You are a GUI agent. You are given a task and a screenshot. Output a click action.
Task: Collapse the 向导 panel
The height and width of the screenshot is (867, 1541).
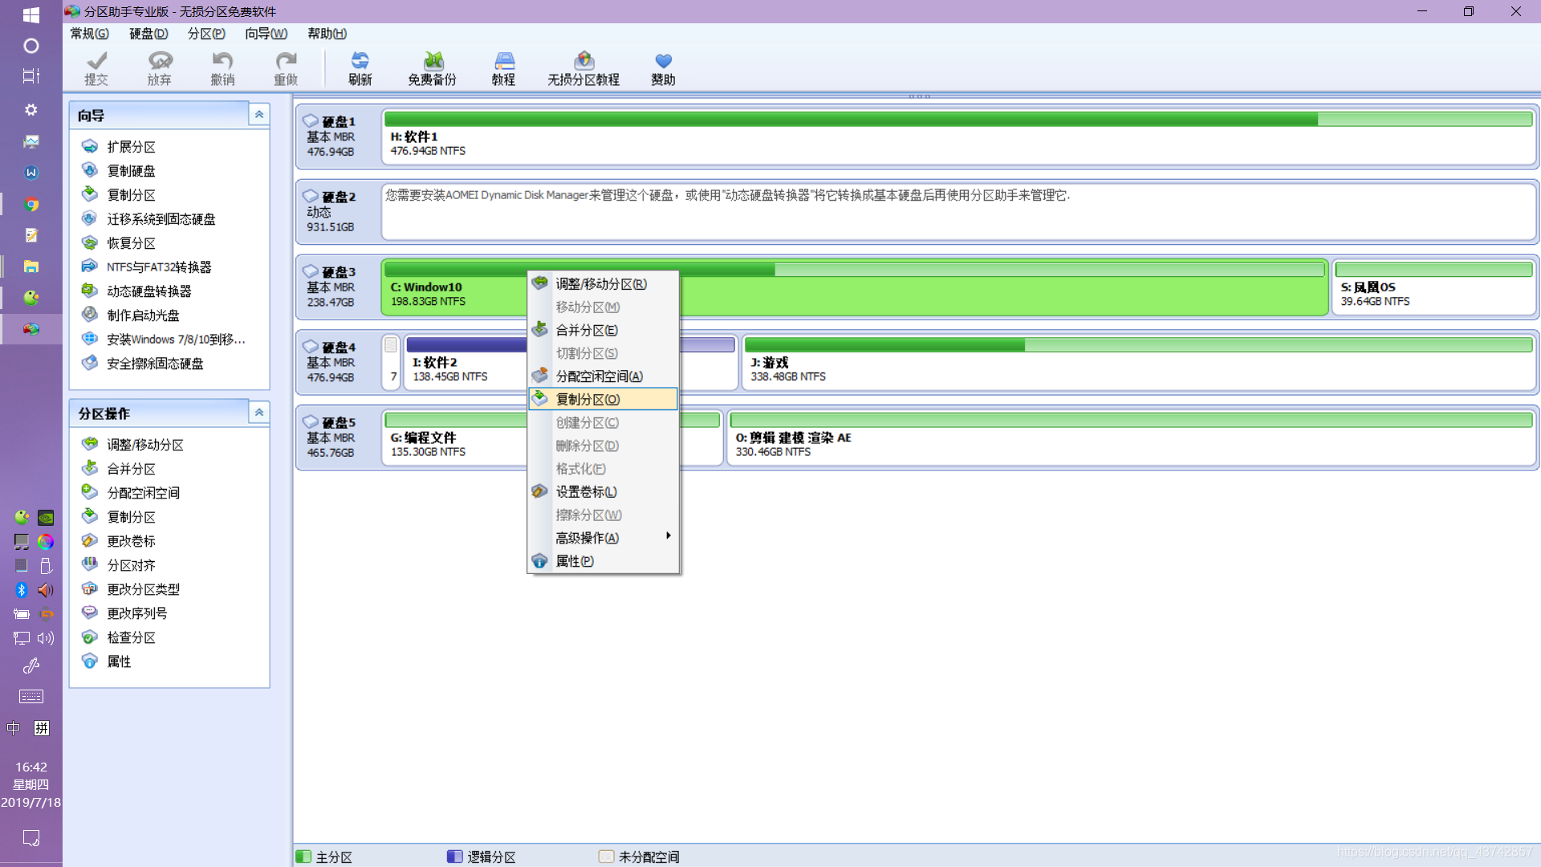click(258, 115)
